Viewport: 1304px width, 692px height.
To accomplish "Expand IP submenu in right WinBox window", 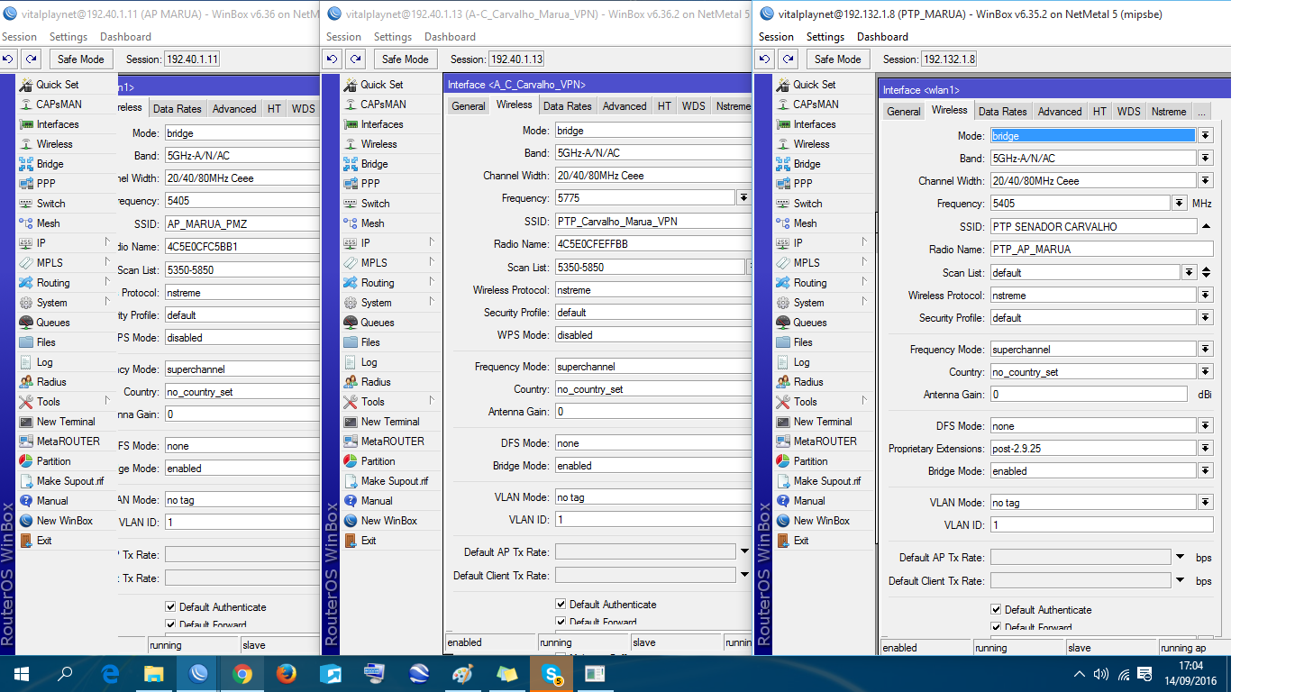I will coord(864,243).
